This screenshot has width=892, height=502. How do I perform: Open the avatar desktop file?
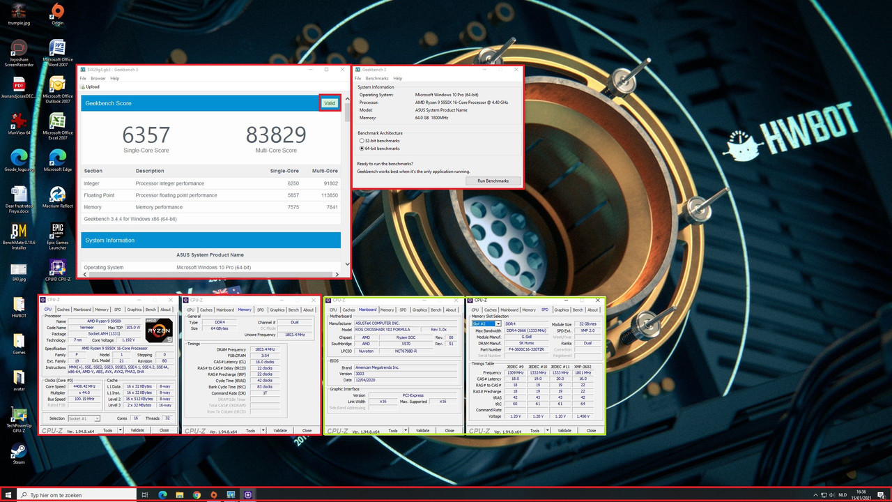pyautogui.click(x=19, y=381)
